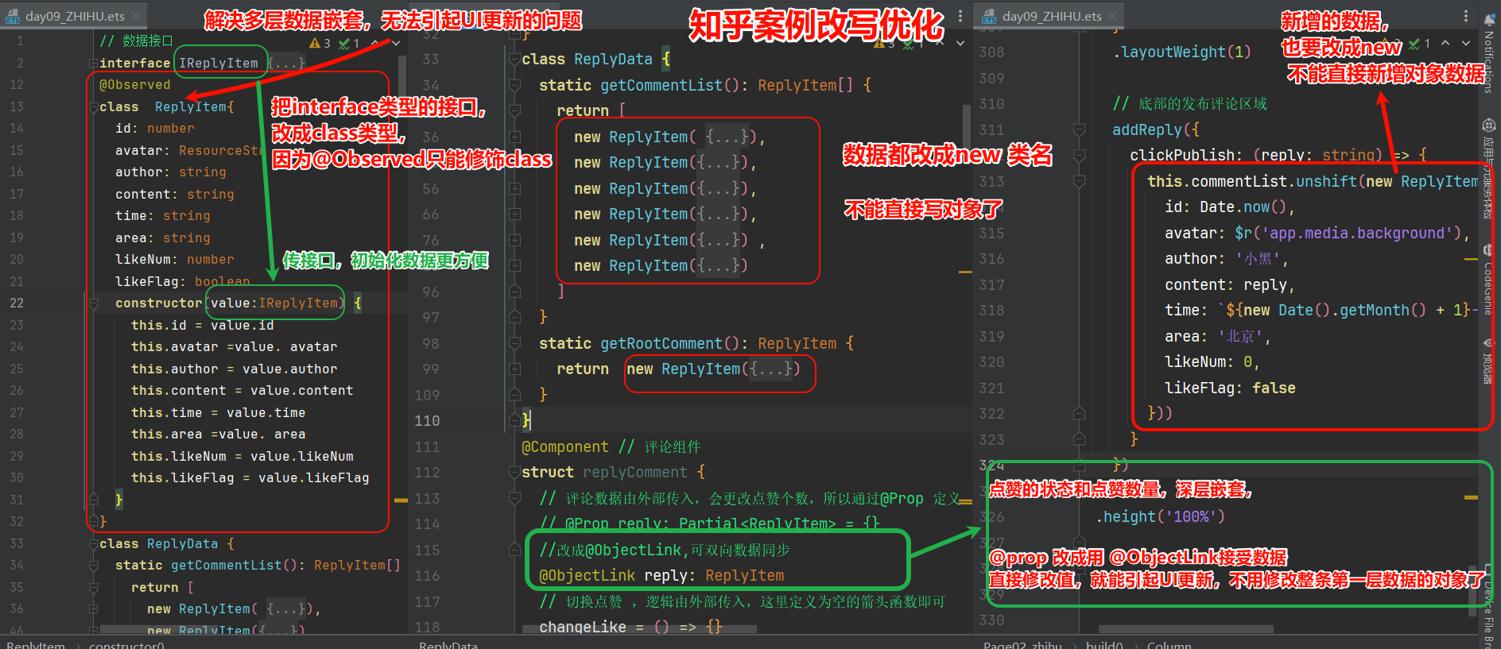Image resolution: width=1501 pixels, height=649 pixels.
Task: Expand the folded ReplyItem at left line 36
Action: click(93, 609)
